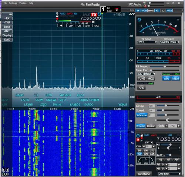Toggle the XIT button
The height and width of the screenshot is (177, 185).
158,168
